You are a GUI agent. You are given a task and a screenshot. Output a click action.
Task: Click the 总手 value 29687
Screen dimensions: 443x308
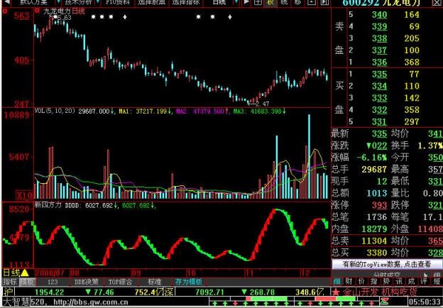pyautogui.click(x=374, y=170)
